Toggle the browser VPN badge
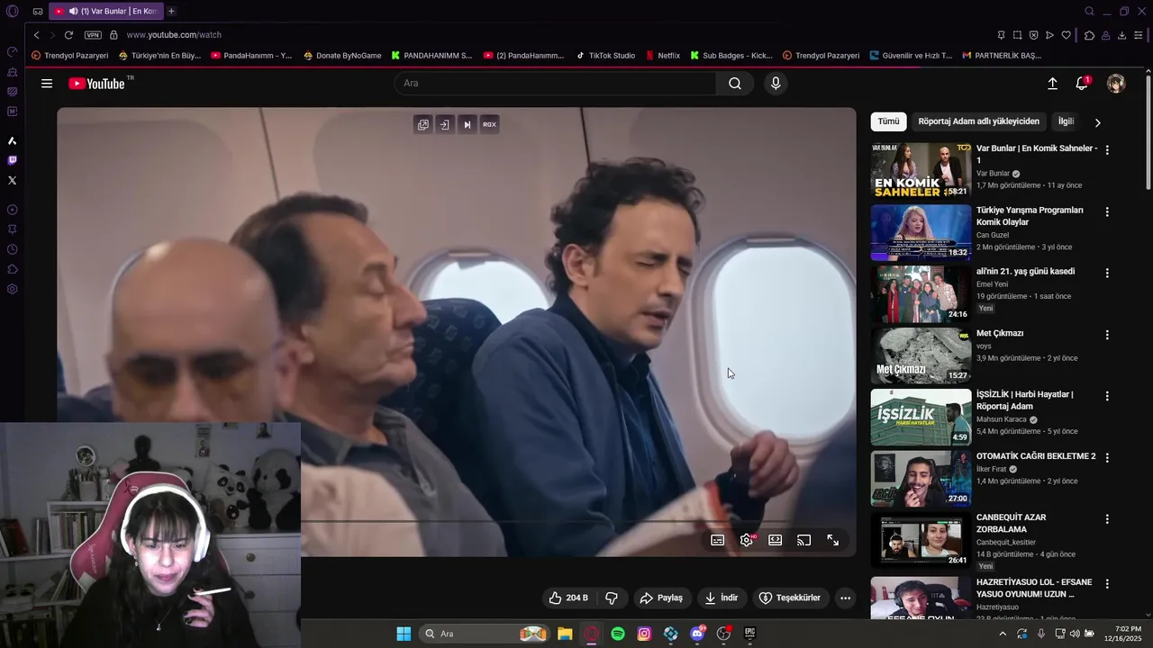 (93, 35)
